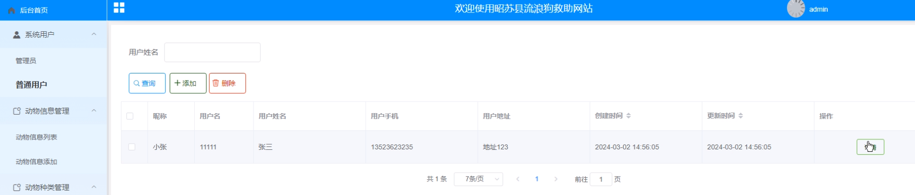This screenshot has height=195, width=915.
Task: Click the 共 1 条 total count text
Action: [x=437, y=179]
